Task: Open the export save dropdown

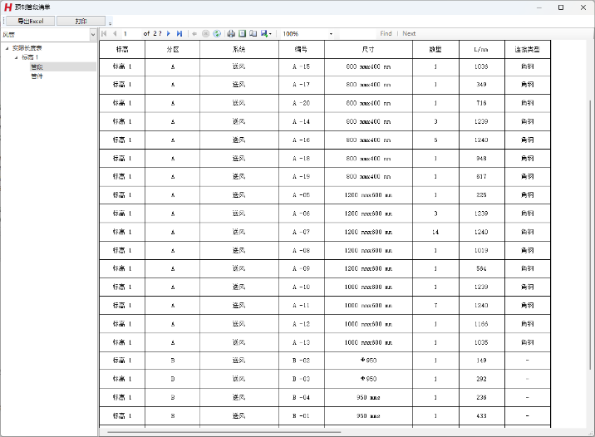Action: [x=266, y=34]
